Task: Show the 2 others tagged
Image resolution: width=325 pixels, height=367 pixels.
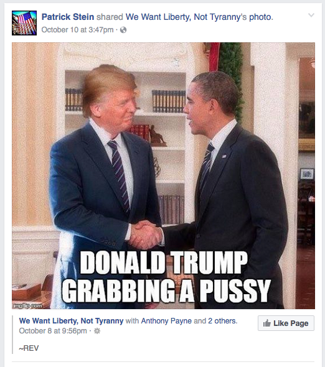Action: point(222,320)
